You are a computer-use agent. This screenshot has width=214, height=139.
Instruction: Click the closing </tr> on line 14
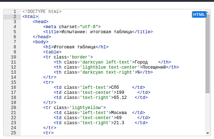pos(50,77)
